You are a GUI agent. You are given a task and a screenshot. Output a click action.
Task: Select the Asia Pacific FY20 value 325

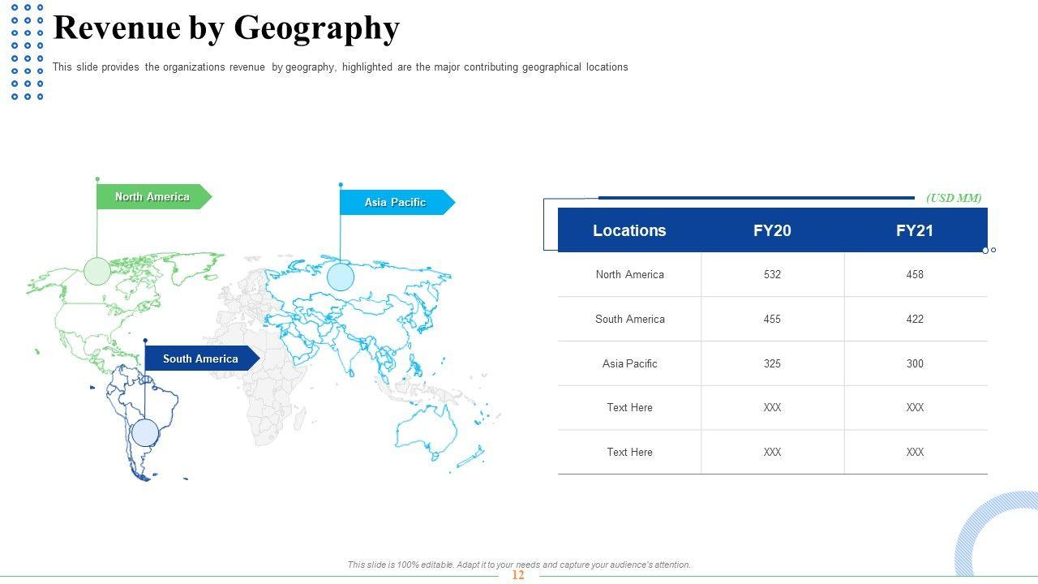tap(772, 364)
